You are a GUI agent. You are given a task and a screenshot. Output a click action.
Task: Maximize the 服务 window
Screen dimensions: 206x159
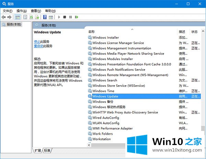(188, 4)
